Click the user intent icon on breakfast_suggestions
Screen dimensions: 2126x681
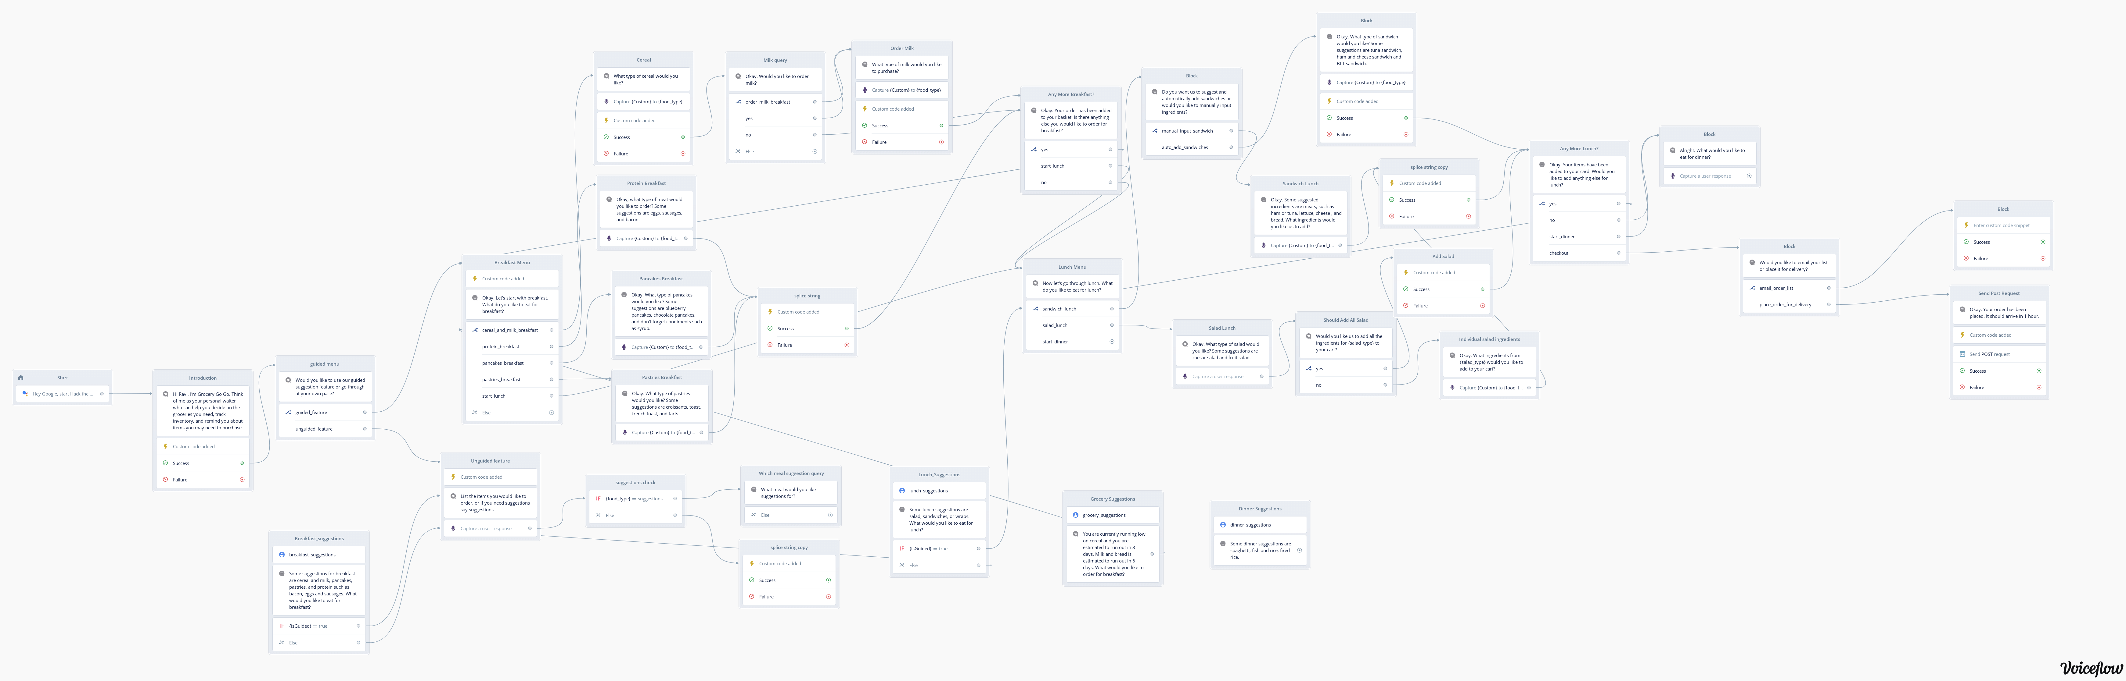(282, 555)
